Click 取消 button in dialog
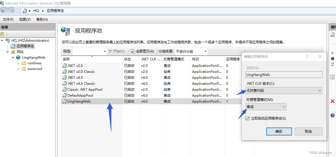Viewport: 336px width, 157px height. tap(308, 131)
